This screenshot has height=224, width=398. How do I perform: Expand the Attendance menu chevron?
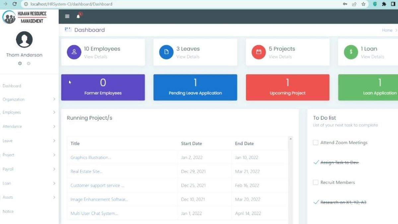click(54, 126)
